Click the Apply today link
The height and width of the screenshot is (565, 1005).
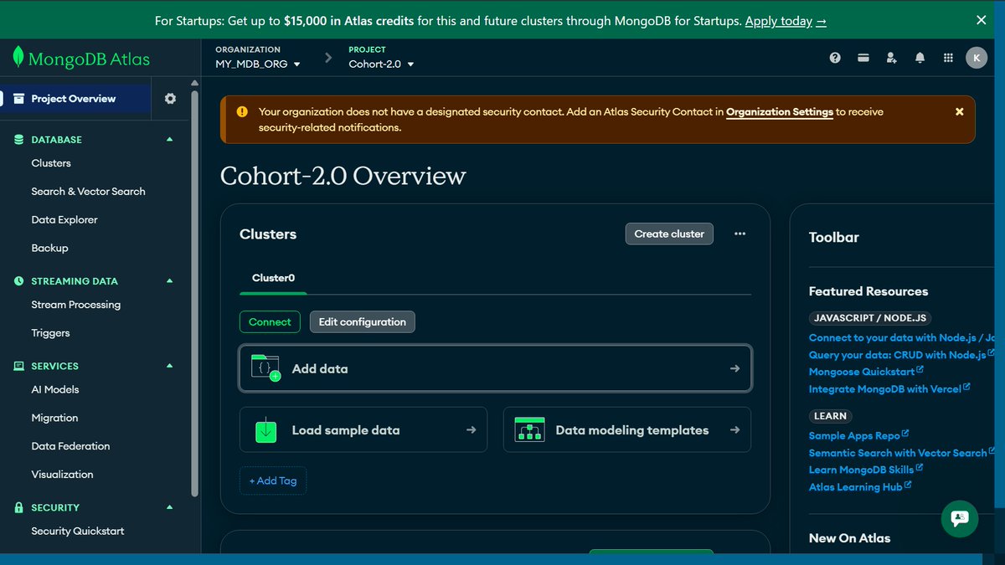pyautogui.click(x=786, y=21)
